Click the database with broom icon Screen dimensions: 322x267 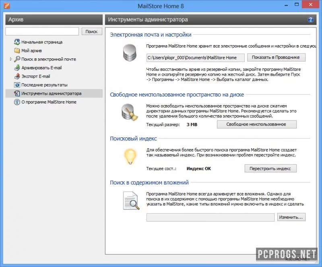point(130,112)
